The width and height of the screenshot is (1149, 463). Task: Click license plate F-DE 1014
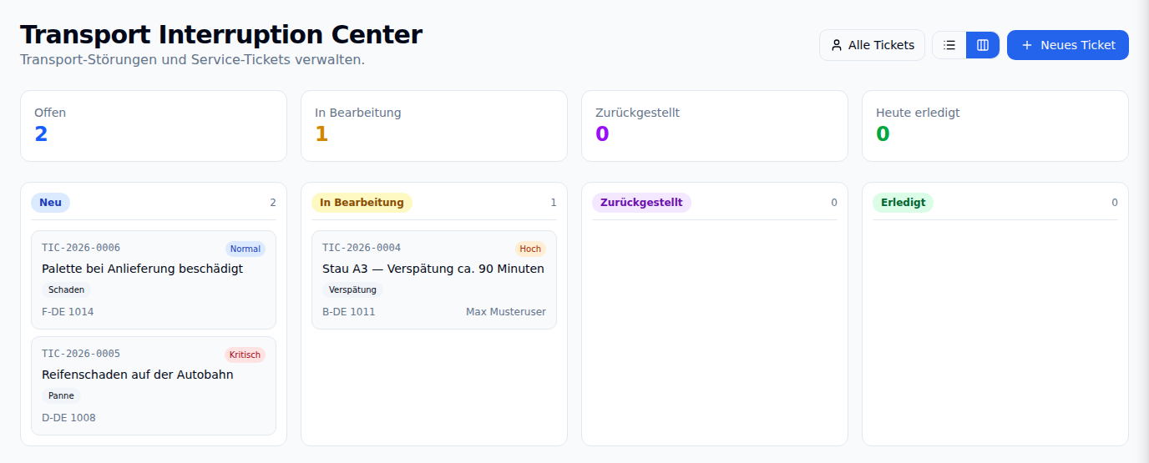point(68,312)
